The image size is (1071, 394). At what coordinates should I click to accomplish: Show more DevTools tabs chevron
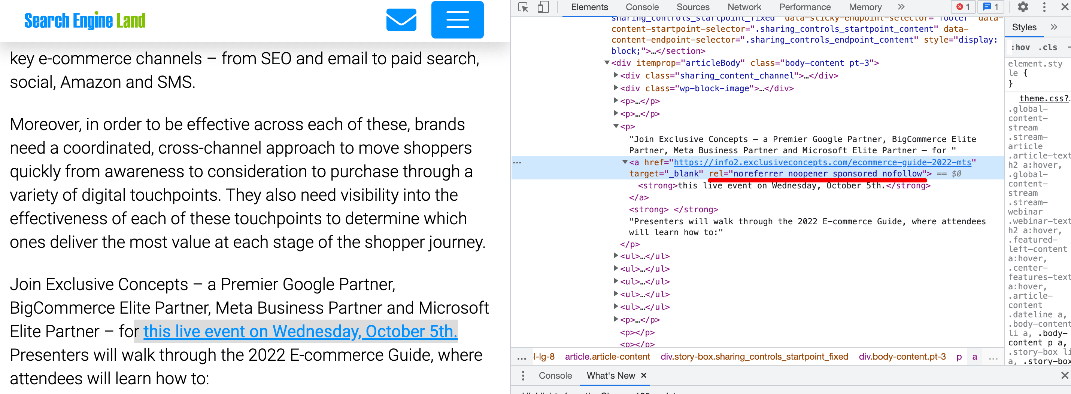click(901, 7)
